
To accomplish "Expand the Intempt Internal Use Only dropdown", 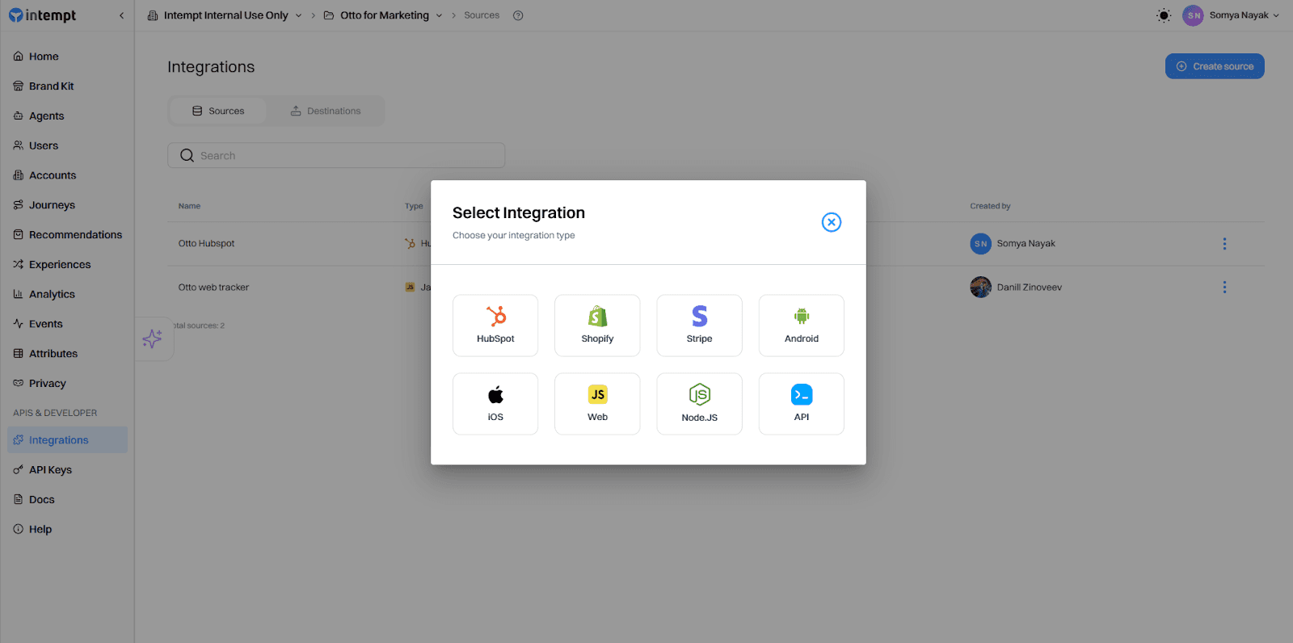I will 298,15.
